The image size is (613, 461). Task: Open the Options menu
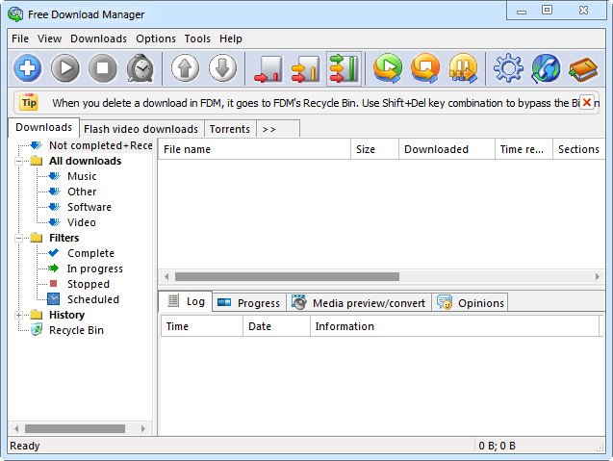(x=156, y=38)
